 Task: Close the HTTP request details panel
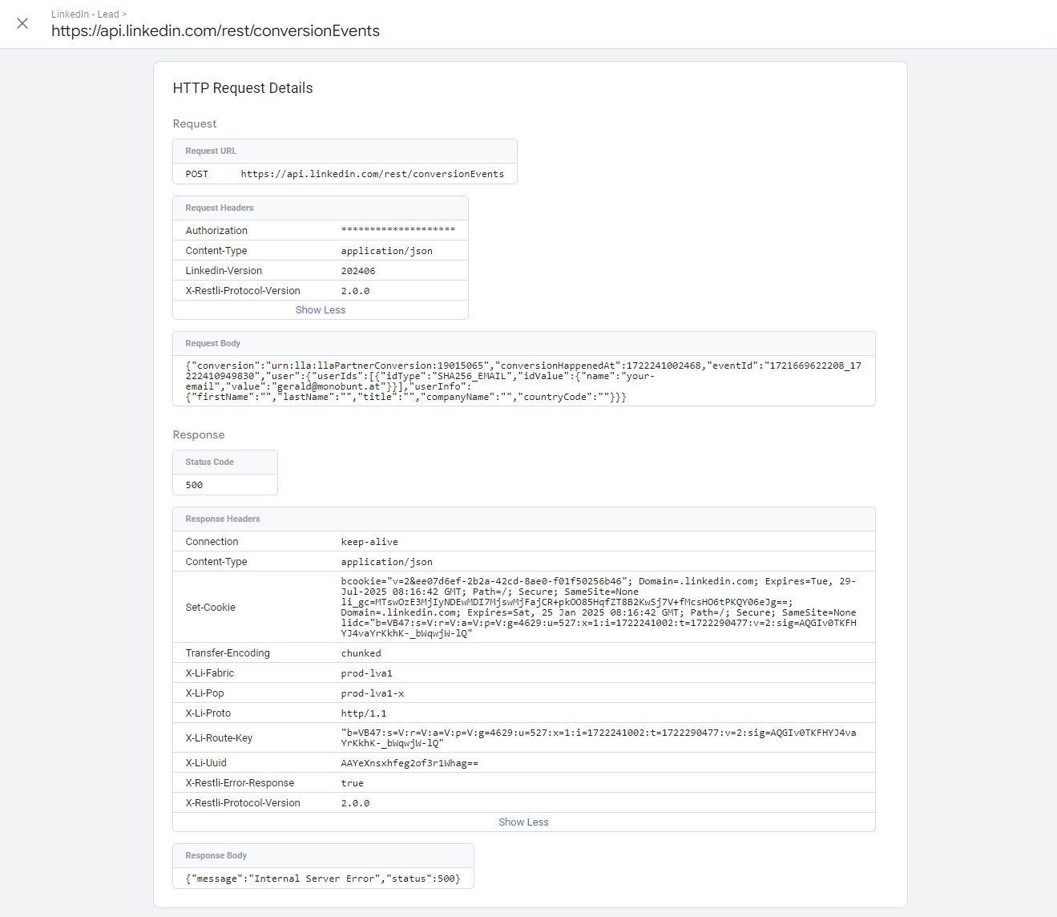22,23
